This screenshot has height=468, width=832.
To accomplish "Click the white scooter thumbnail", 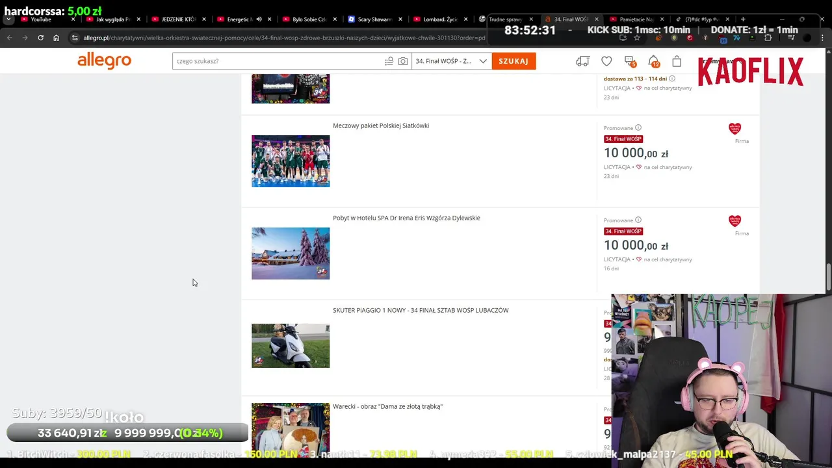I will point(291,346).
